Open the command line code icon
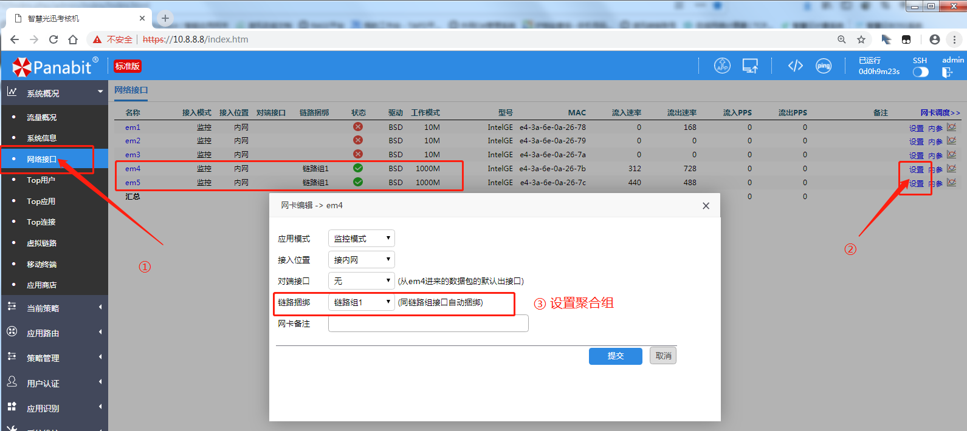This screenshot has width=967, height=431. point(795,66)
